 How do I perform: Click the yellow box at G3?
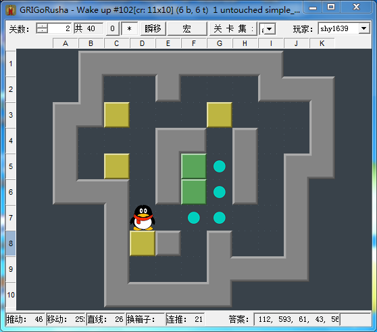click(220, 115)
